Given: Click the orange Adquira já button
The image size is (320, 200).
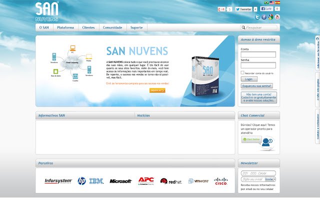Looking at the screenshot, I should tap(157, 90).
